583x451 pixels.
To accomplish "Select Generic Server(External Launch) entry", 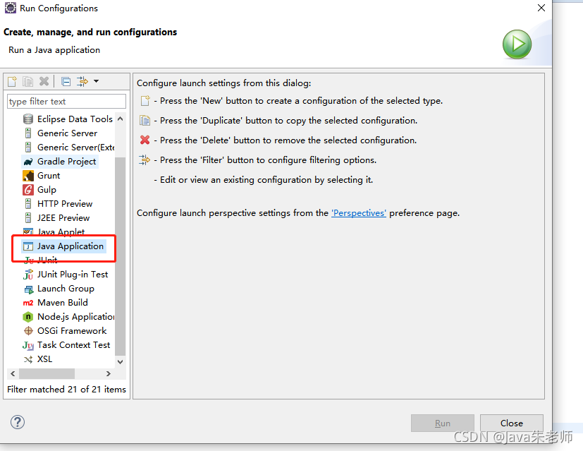I will pyautogui.click(x=69, y=148).
